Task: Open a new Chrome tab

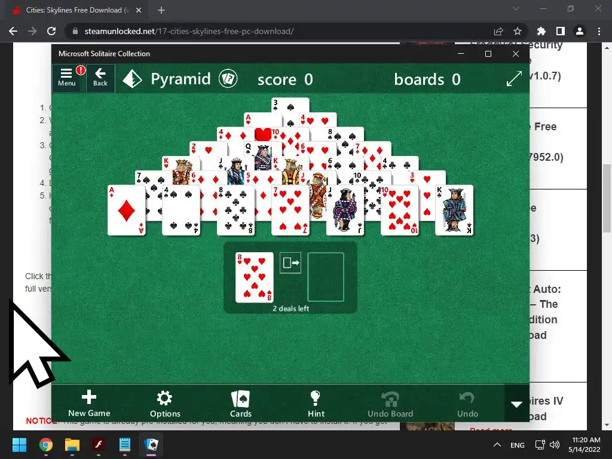Action: point(161,10)
